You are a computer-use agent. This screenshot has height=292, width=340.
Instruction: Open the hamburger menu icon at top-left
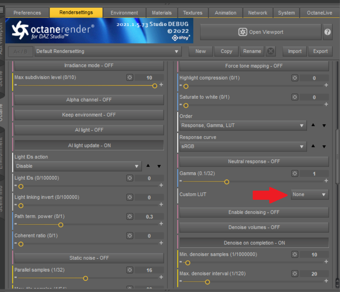pos(2,10)
